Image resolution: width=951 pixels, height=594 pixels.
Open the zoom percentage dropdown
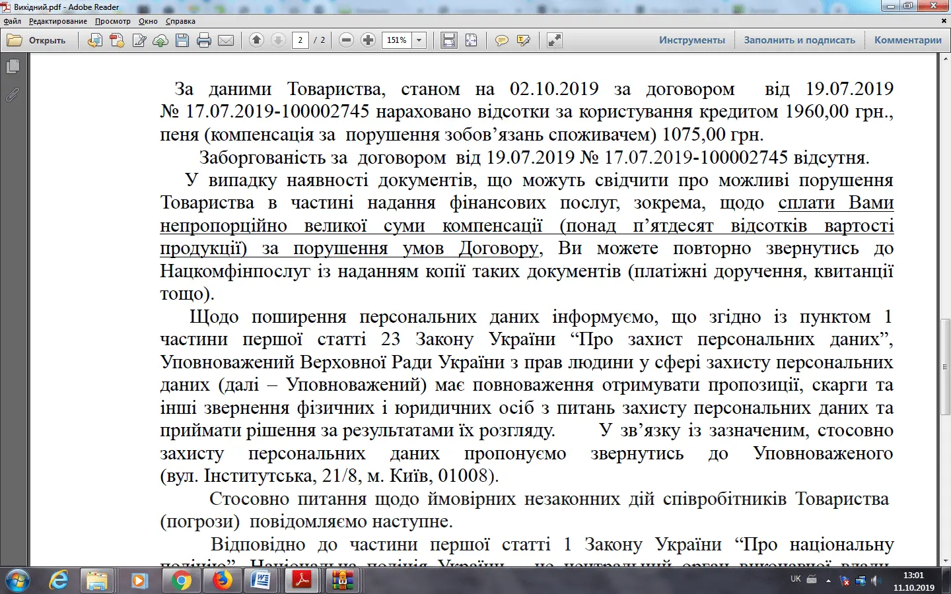(417, 40)
